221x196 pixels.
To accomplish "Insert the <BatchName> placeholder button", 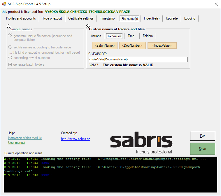I will pyautogui.click(x=105, y=45).
